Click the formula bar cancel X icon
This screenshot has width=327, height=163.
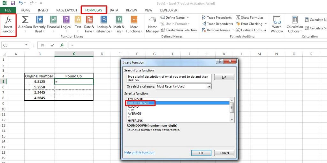[x=42, y=45]
